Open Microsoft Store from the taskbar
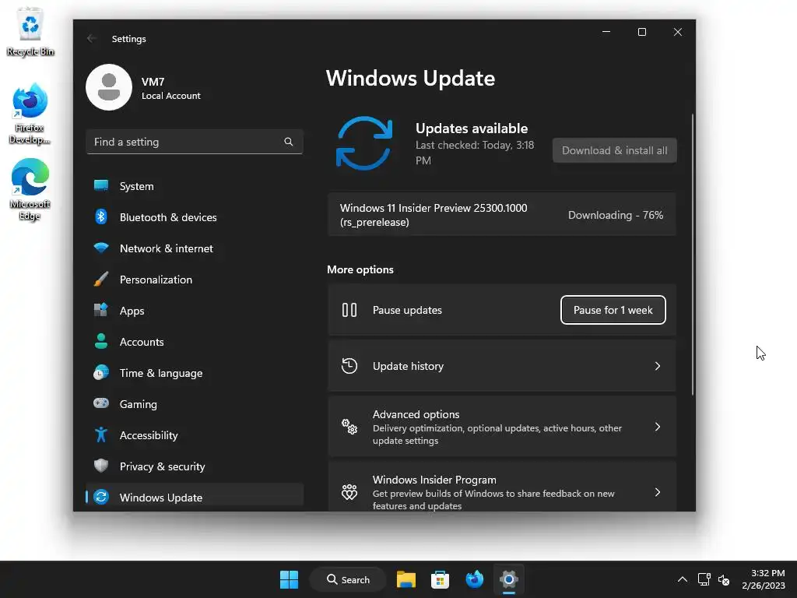The image size is (797, 598). (x=440, y=579)
